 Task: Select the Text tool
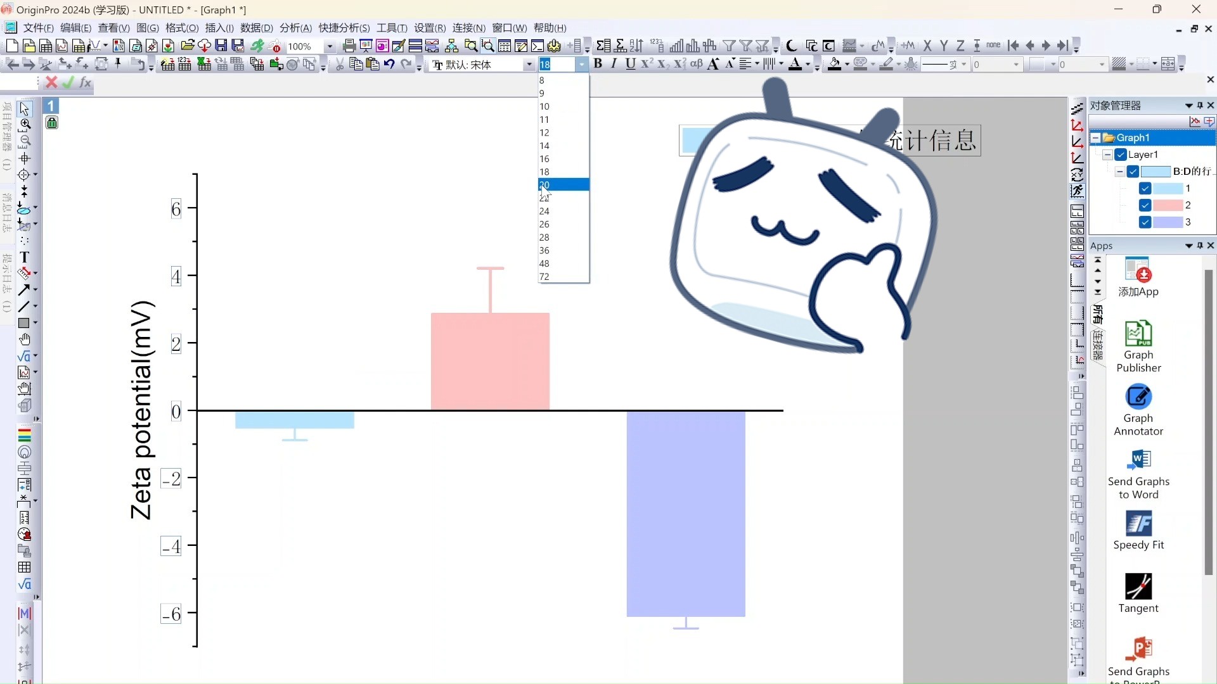point(25,257)
